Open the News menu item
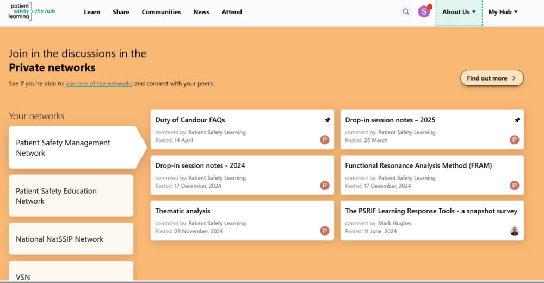The image size is (544, 283). [x=201, y=12]
